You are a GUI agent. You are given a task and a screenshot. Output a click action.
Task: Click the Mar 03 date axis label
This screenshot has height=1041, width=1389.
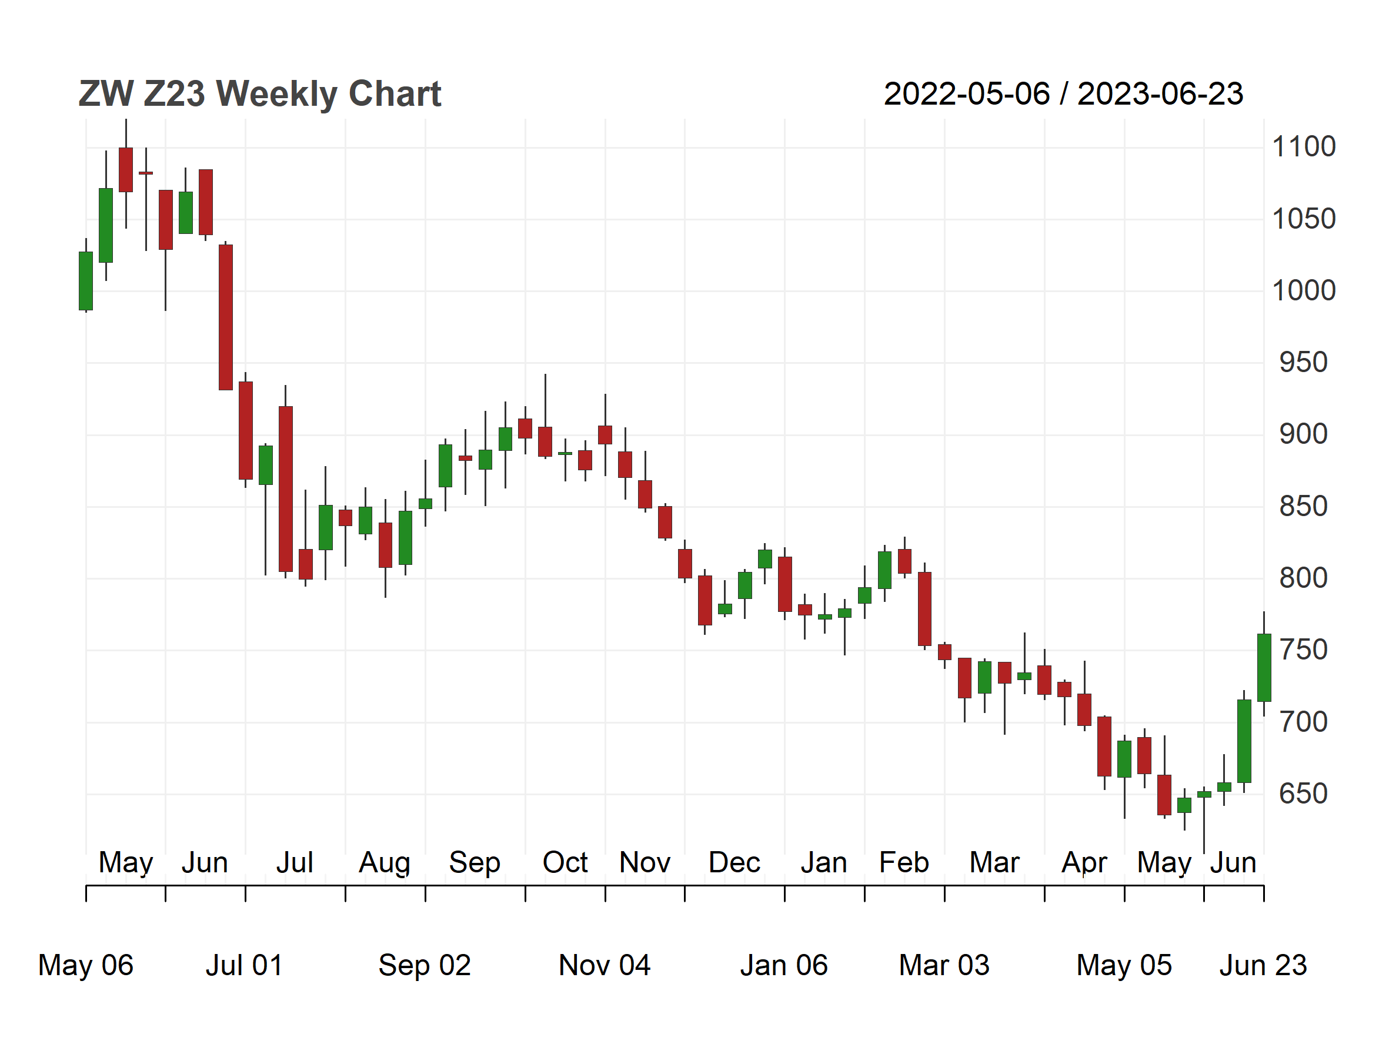pyautogui.click(x=944, y=965)
